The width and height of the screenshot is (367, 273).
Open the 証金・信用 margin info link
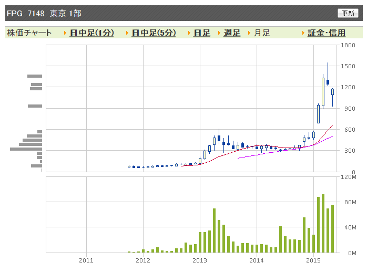pos(327,33)
